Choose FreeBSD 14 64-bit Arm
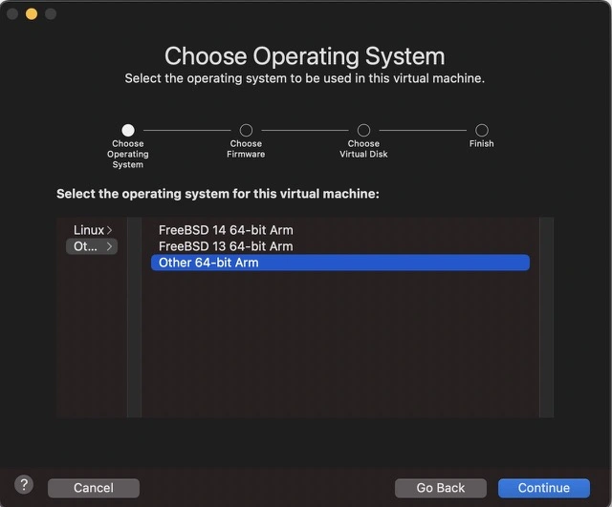This screenshot has width=612, height=507. 340,230
